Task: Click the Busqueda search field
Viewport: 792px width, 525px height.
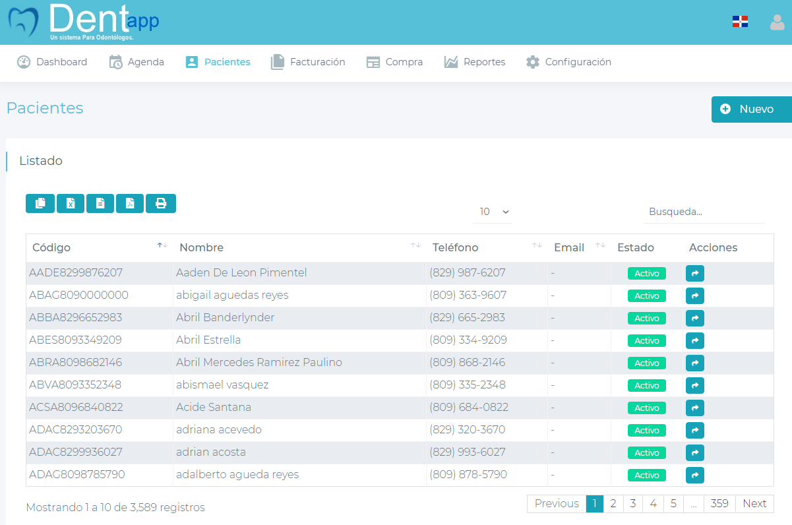Action: (x=703, y=212)
